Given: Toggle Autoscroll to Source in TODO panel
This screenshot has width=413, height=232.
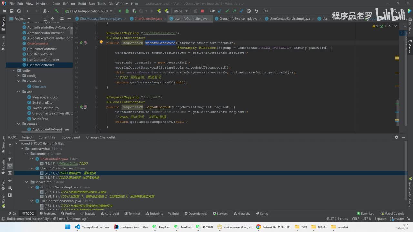Looking at the screenshot, I should coord(10,166).
